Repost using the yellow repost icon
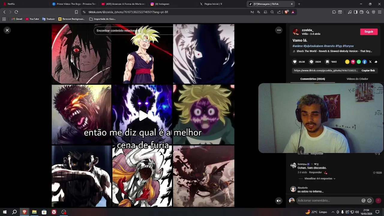 pos(347,62)
